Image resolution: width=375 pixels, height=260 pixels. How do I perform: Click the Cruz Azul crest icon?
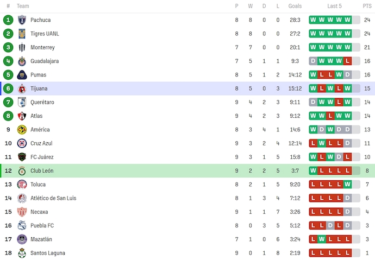(22, 143)
